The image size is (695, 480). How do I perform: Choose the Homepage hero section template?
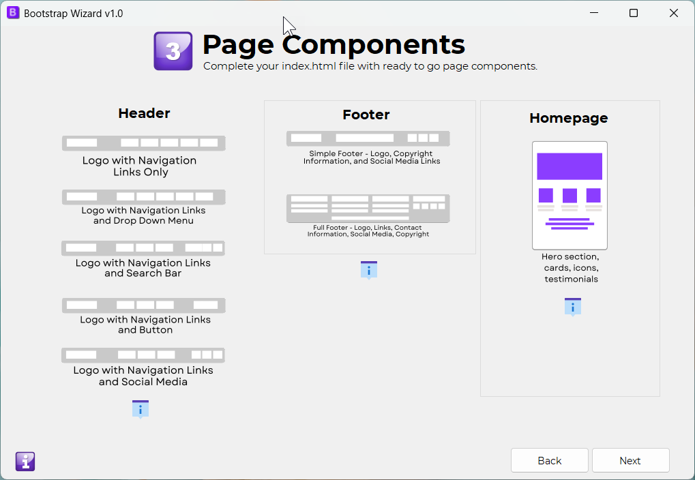[570, 195]
